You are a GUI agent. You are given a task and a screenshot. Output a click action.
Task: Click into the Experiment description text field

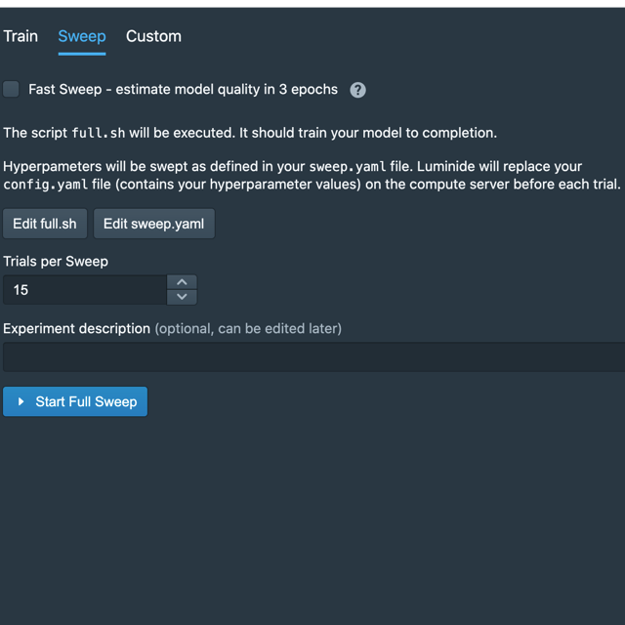tap(313, 356)
